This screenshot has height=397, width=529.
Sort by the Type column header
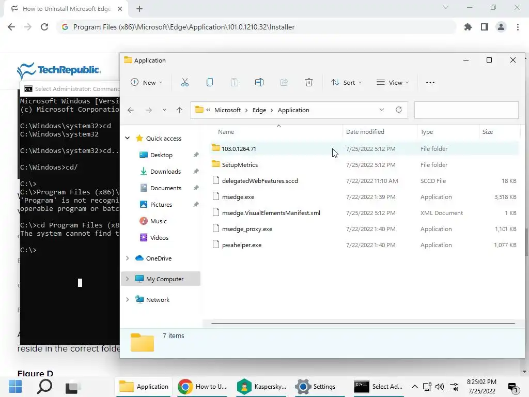426,132
